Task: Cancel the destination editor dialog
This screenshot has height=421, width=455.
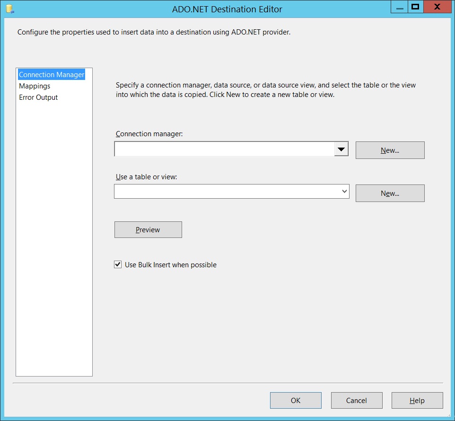Action: [x=357, y=400]
